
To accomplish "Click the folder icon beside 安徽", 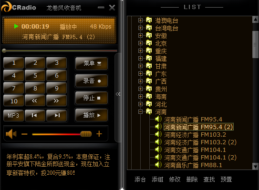I will [x=149, y=35].
